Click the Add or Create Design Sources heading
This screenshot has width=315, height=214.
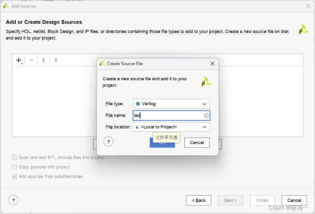pyautogui.click(x=44, y=22)
